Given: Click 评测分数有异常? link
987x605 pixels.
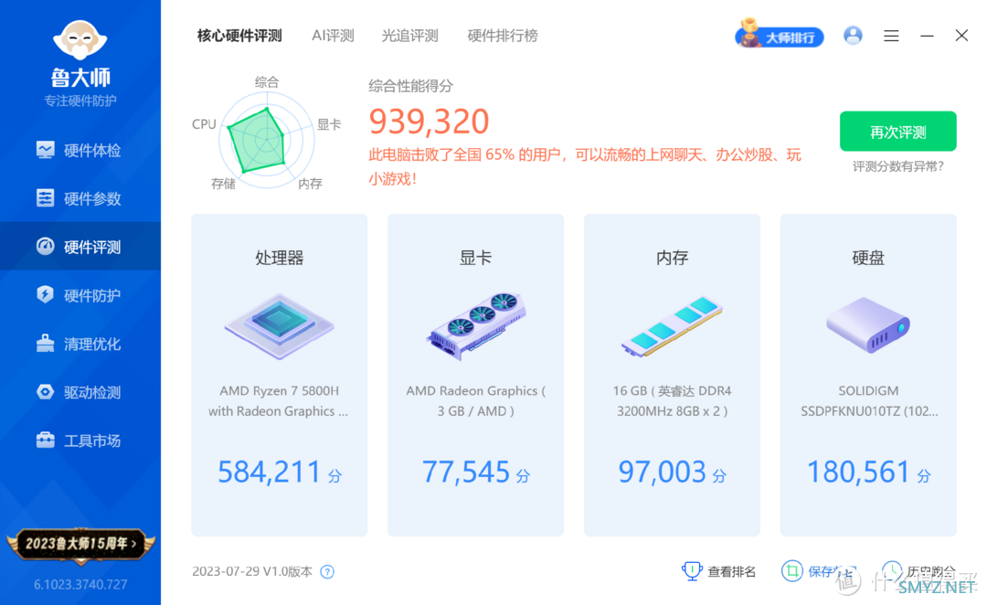Looking at the screenshot, I should [897, 166].
